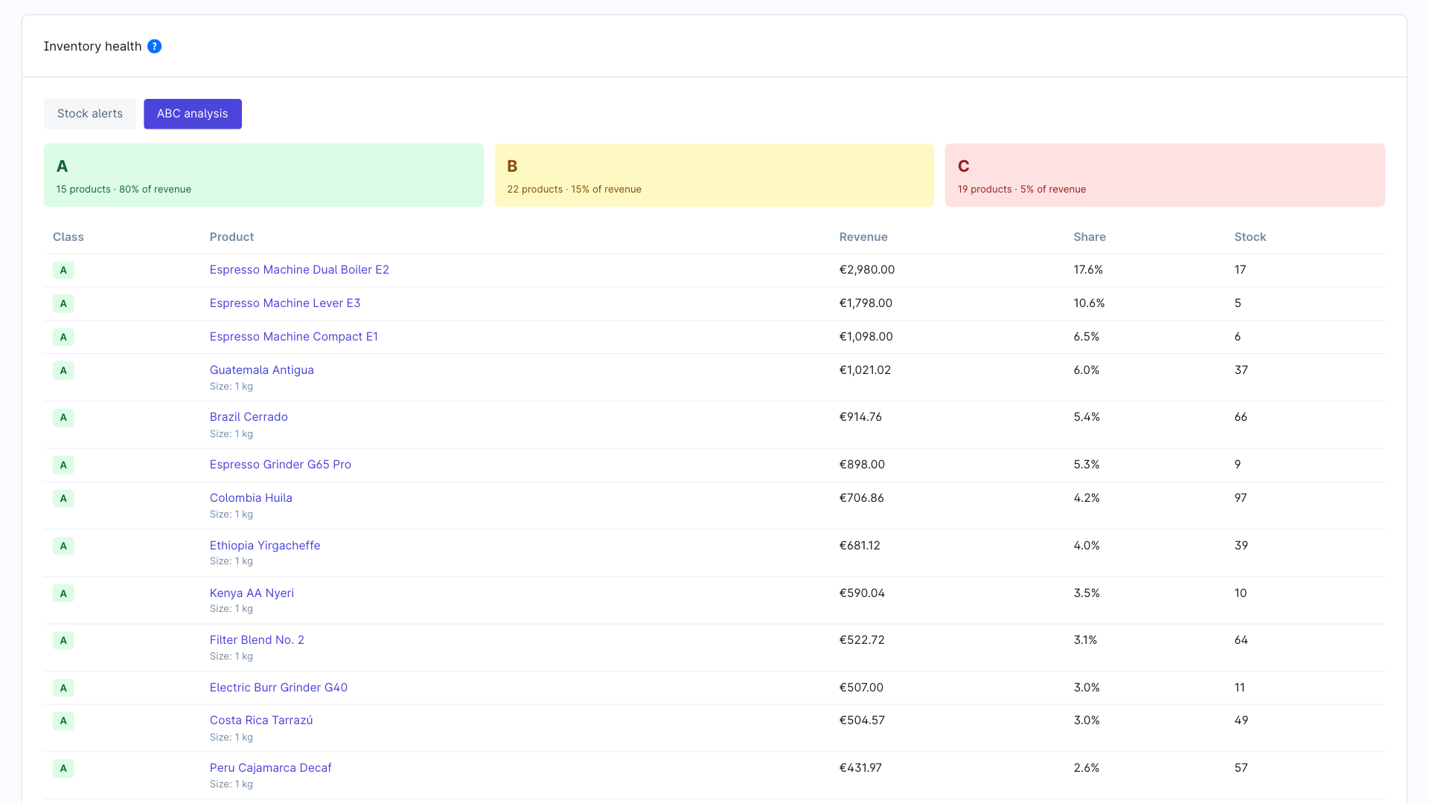Select the ABC analysis tab
This screenshot has height=803, width=1429.
pyautogui.click(x=193, y=114)
